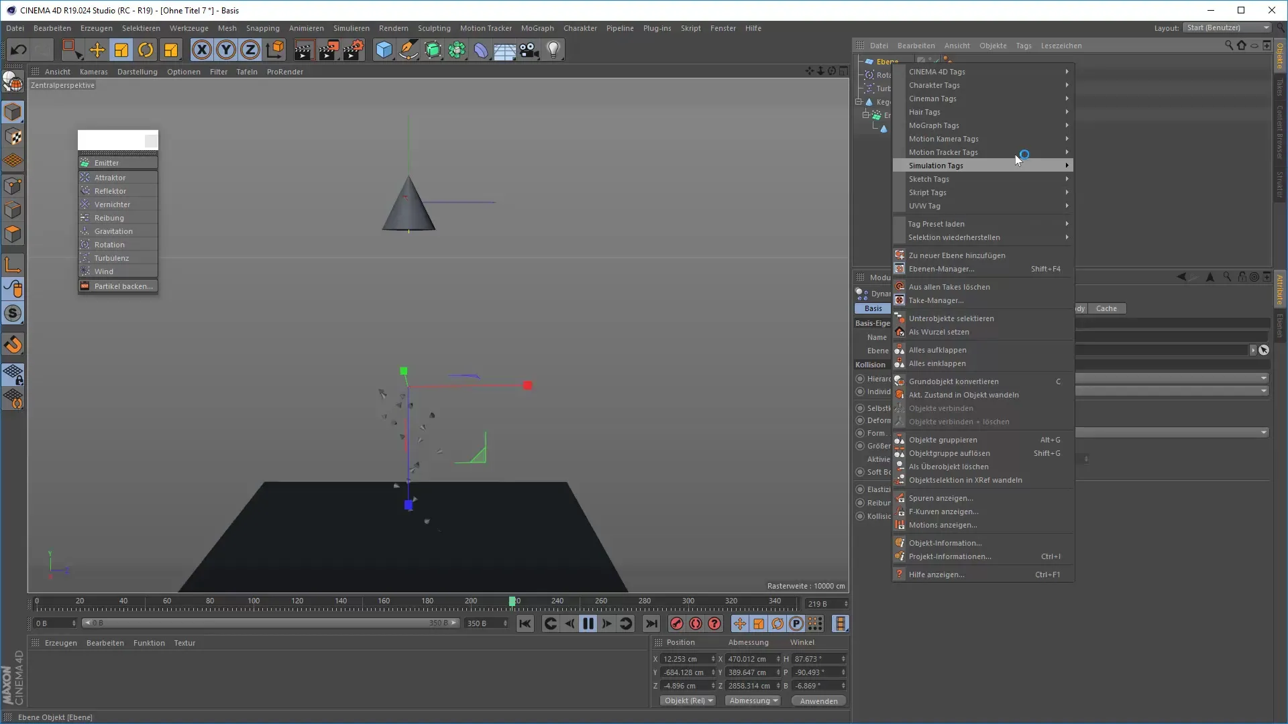This screenshot has width=1288, height=724.
Task: Click Grundobjekt konvertieren entry
Action: 983,381
